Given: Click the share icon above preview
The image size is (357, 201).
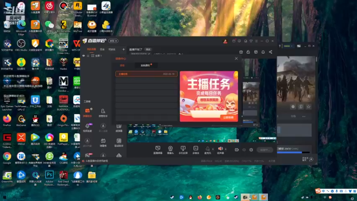Looking at the screenshot, I should coord(270,52).
